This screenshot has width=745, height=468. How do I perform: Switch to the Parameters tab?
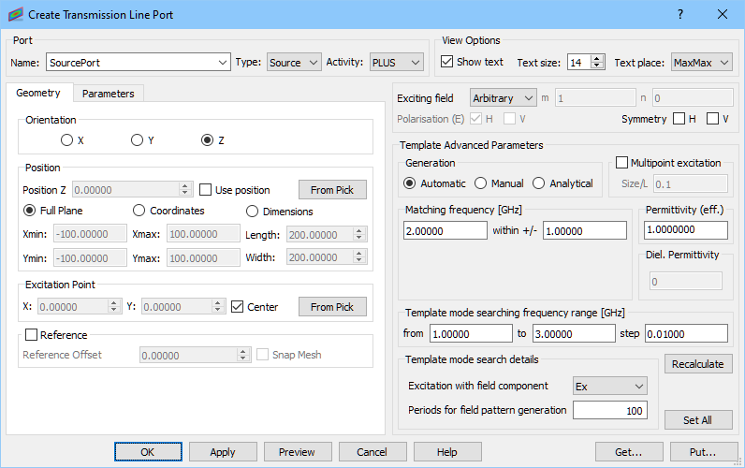109,93
